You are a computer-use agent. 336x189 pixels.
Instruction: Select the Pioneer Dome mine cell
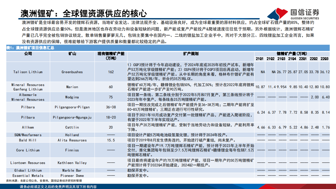(x=72, y=176)
